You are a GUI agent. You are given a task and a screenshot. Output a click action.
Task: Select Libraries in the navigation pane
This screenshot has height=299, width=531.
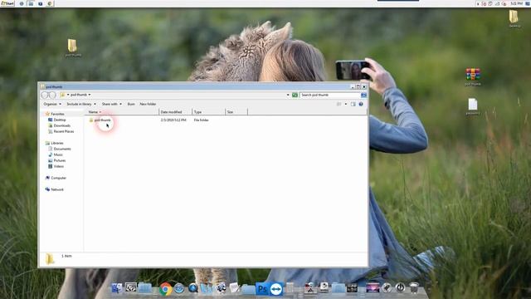[55, 143]
